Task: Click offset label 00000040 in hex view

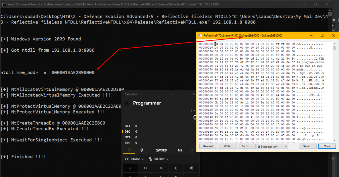Action: (x=206, y=59)
